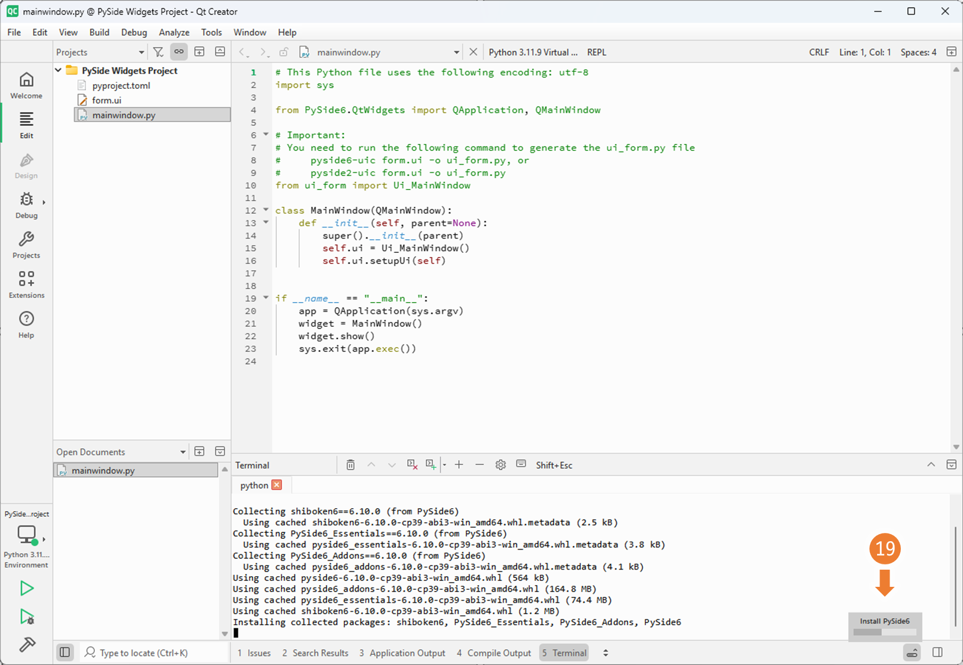Viewport: 963px width, 665px height.
Task: Open terminal settings gear
Action: (501, 465)
